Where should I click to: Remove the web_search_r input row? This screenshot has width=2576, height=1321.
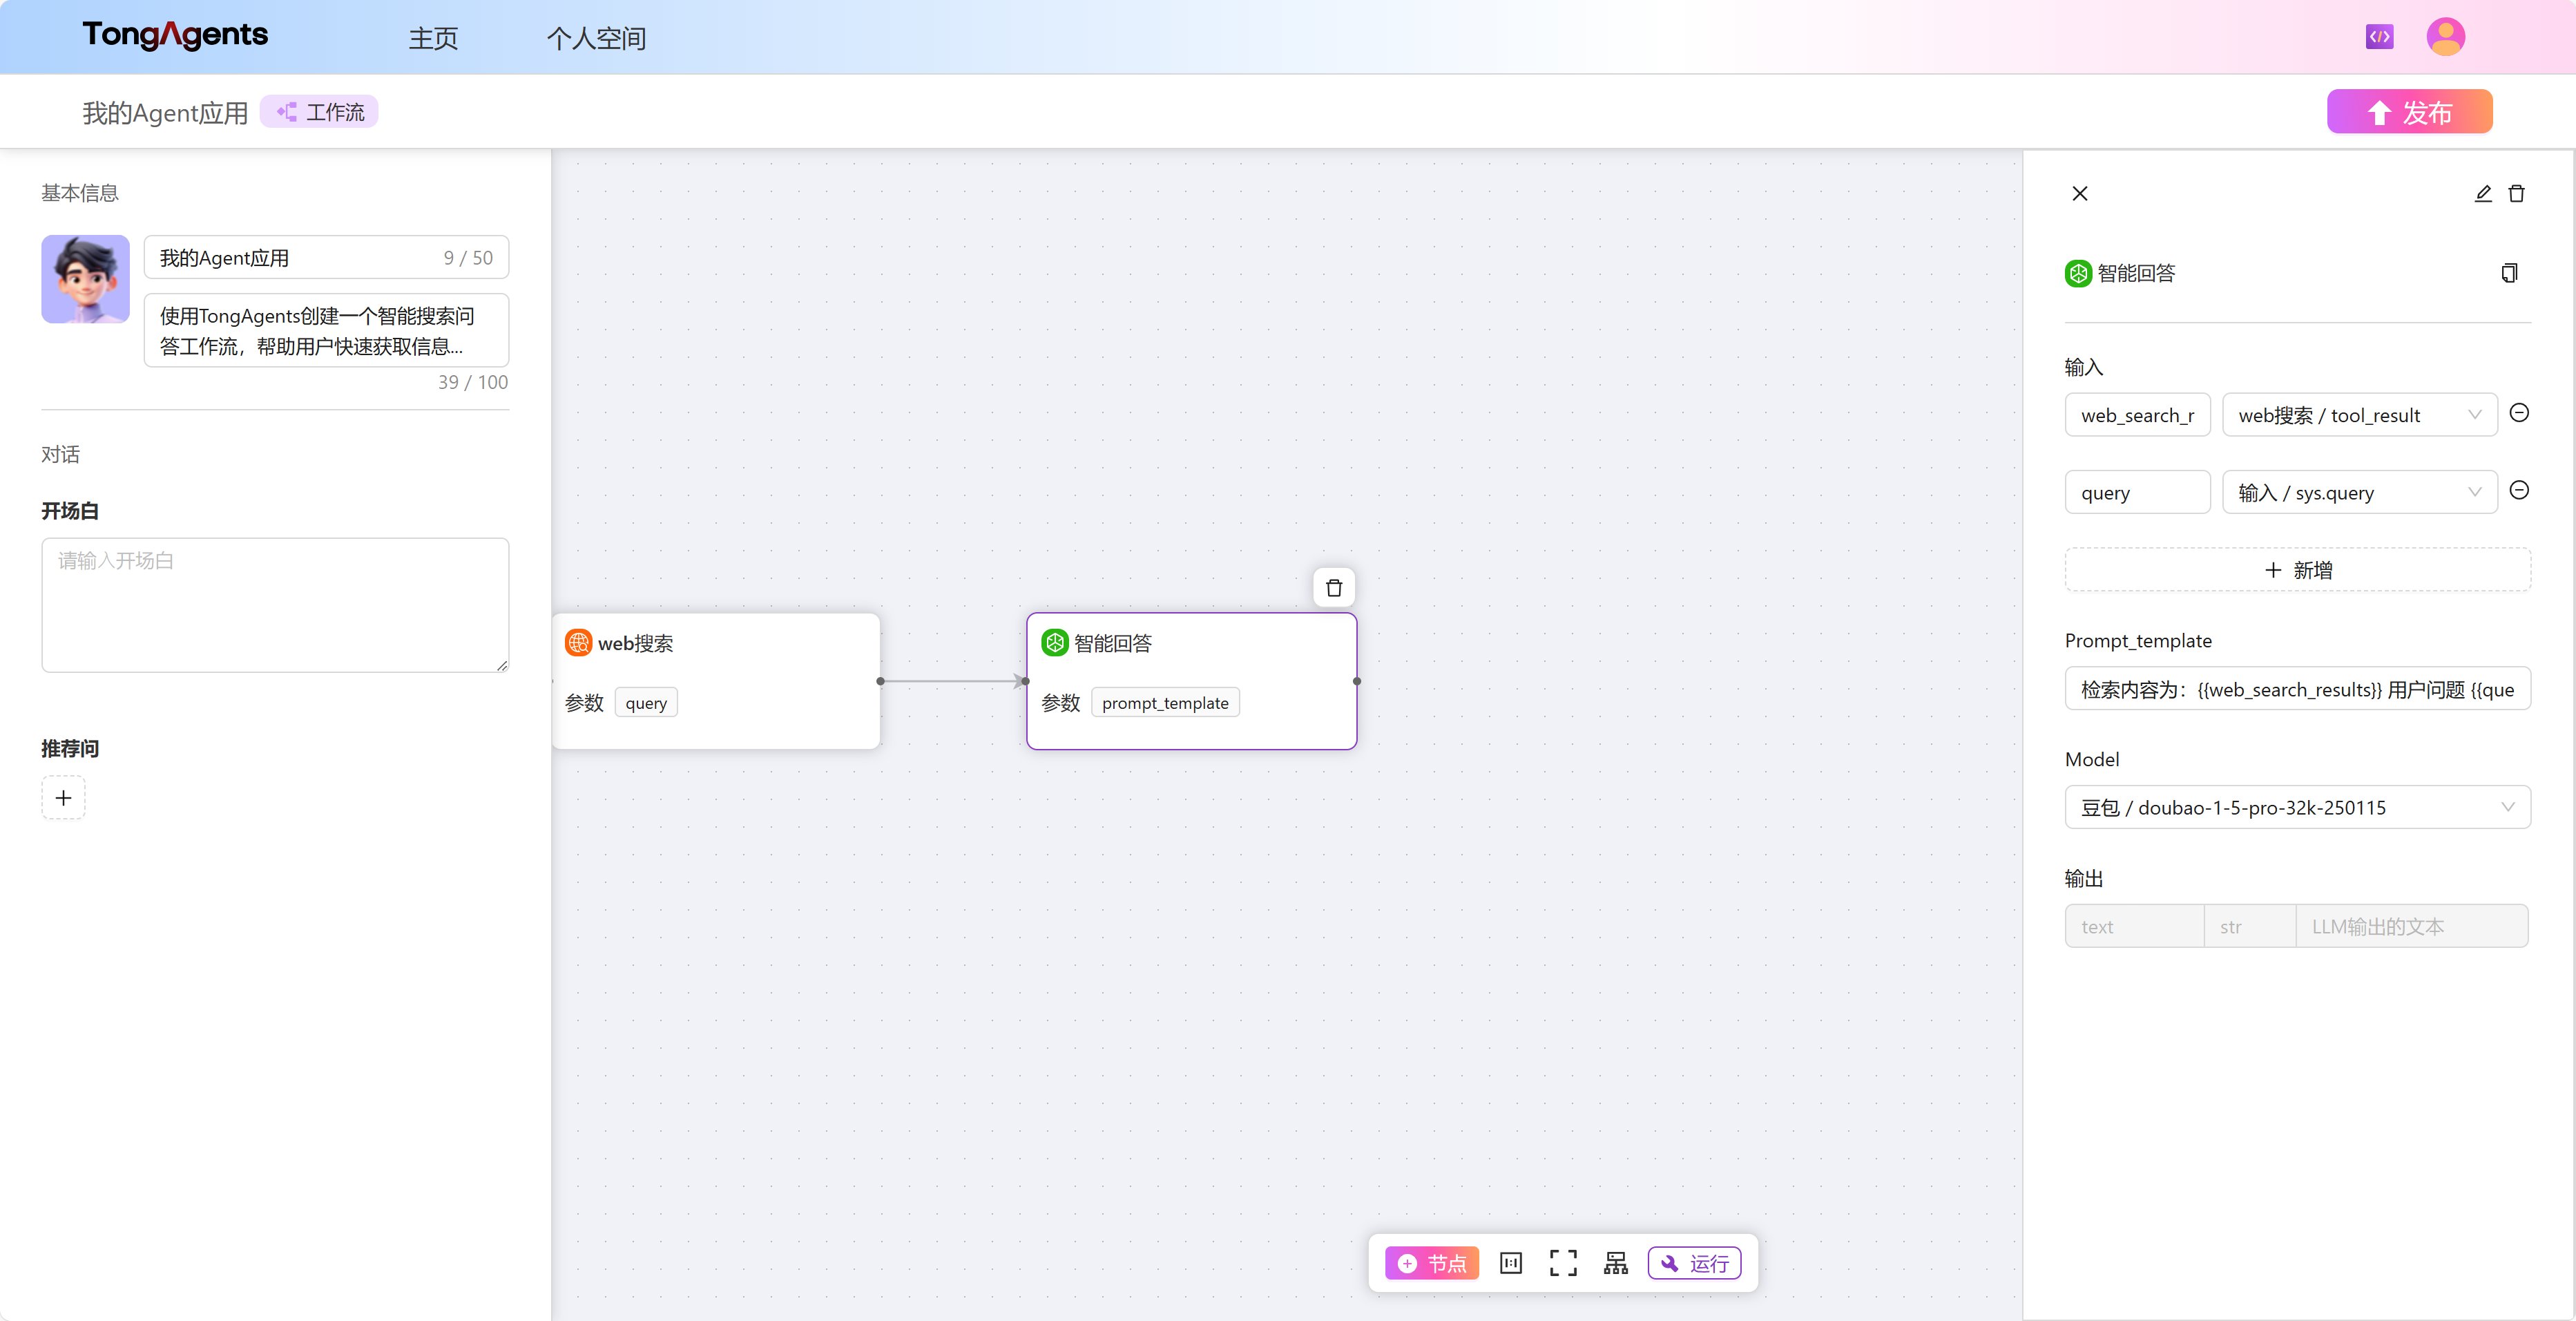2520,413
